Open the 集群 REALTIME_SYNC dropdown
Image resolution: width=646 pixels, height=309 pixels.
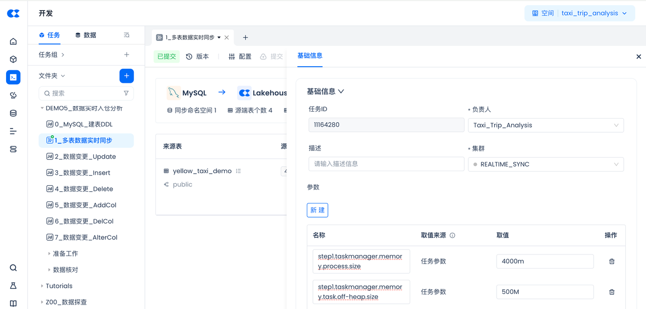tap(546, 164)
